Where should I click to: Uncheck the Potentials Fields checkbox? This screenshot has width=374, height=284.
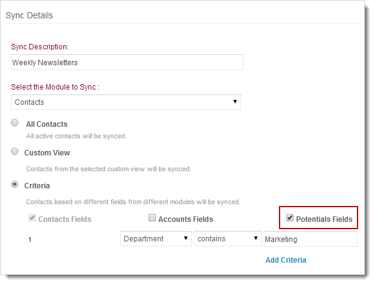point(290,218)
